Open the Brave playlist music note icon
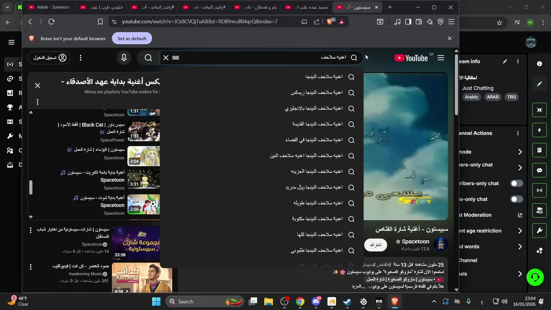Screen dimensions: 551x310 coord(397,22)
